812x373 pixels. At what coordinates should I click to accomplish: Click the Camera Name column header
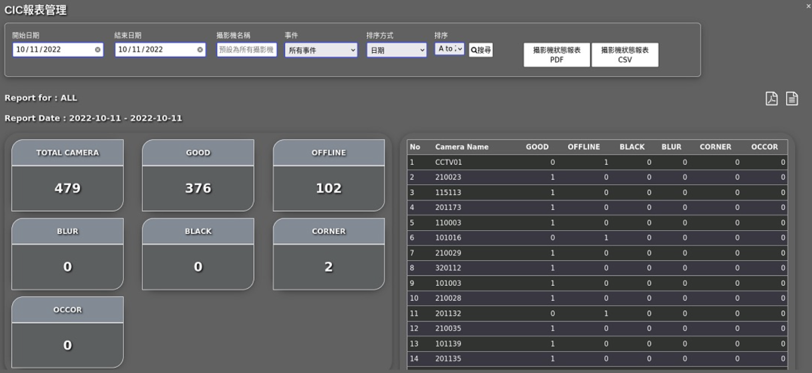(x=462, y=147)
